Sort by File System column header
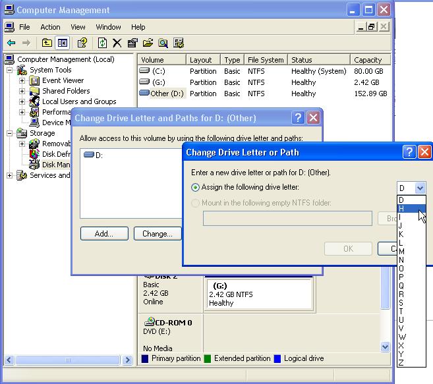433x384 pixels. click(x=266, y=60)
